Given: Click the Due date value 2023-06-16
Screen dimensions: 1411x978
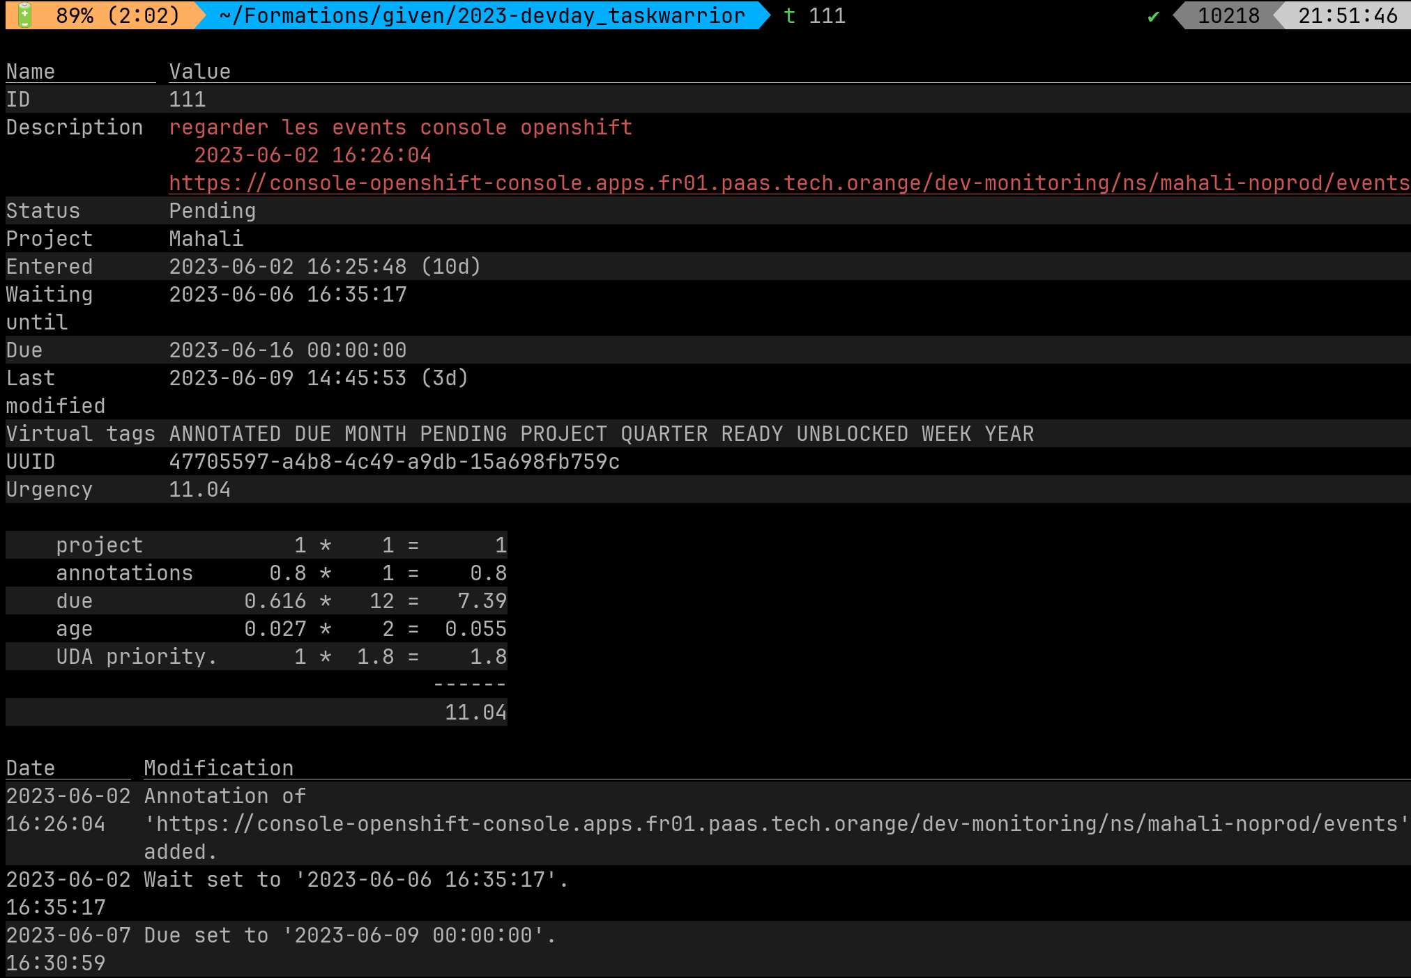Looking at the screenshot, I should click(287, 350).
